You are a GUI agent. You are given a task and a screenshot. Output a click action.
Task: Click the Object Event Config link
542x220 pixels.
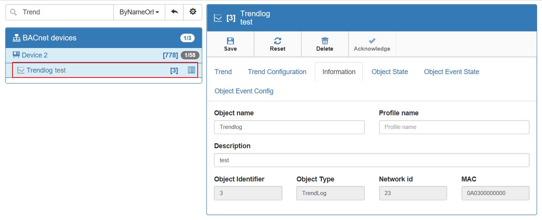(244, 91)
